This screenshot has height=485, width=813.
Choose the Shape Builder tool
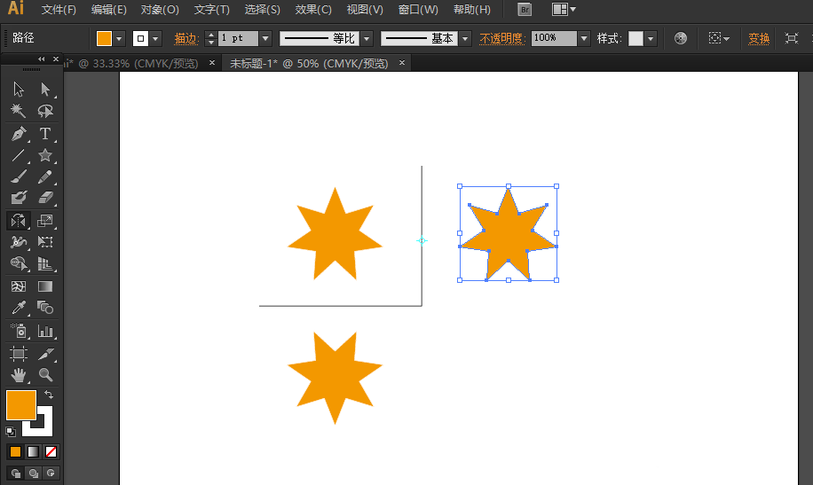[x=19, y=263]
